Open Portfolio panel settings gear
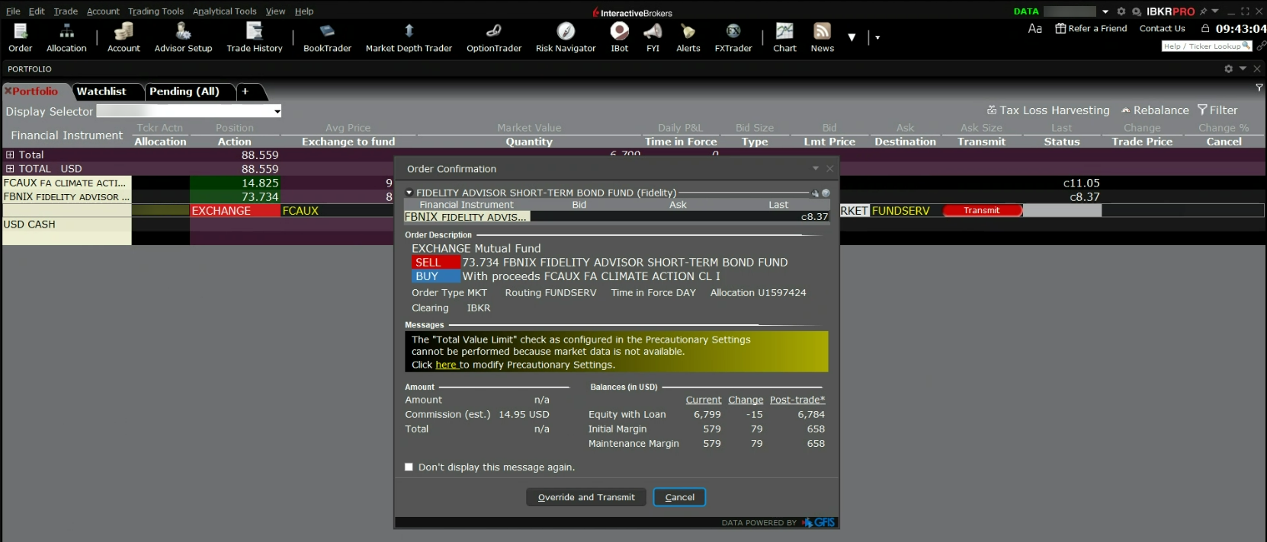This screenshot has height=542, width=1267. click(x=1228, y=69)
